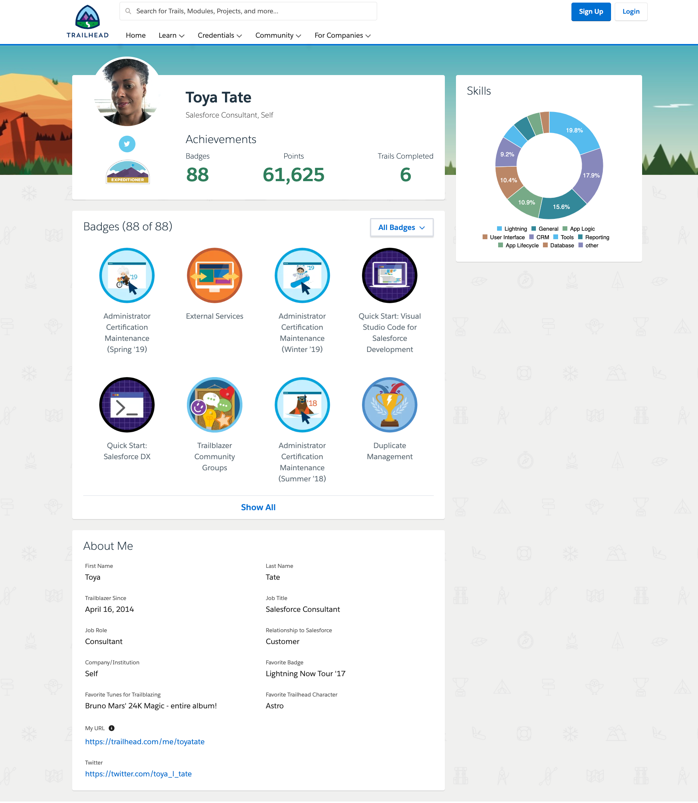Open Toya Tate's Twitter icon

127,144
